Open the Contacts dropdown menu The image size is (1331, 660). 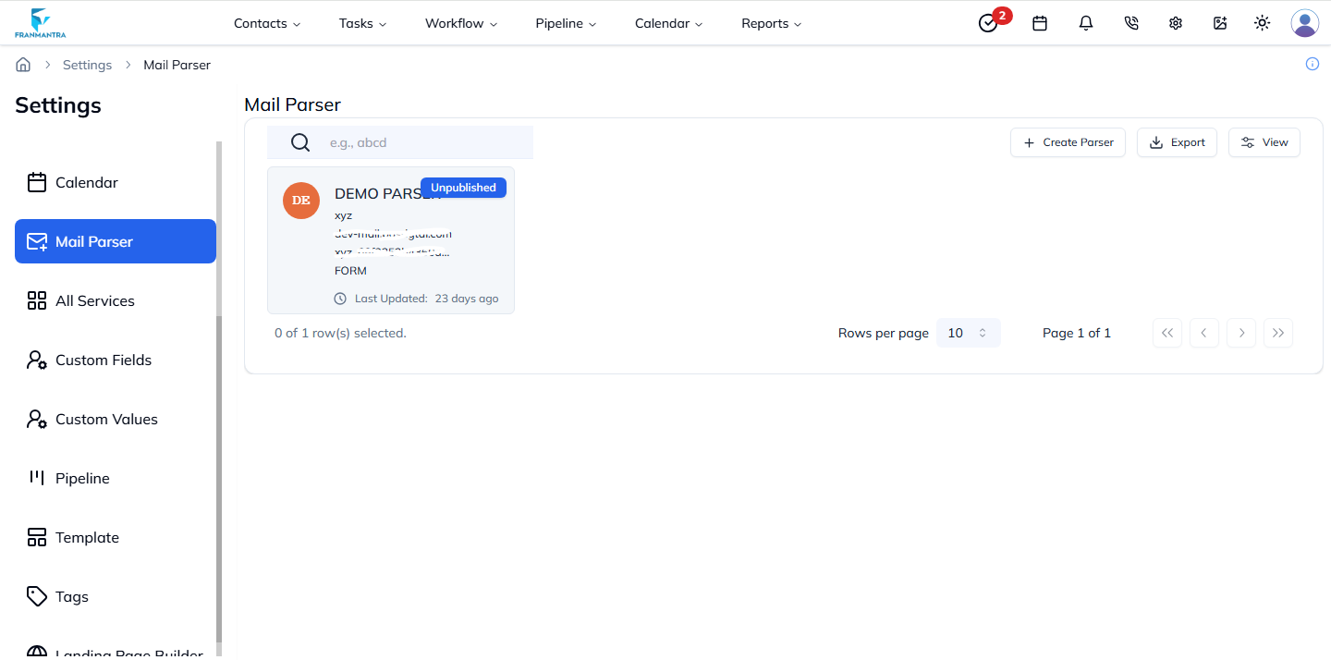coord(266,23)
